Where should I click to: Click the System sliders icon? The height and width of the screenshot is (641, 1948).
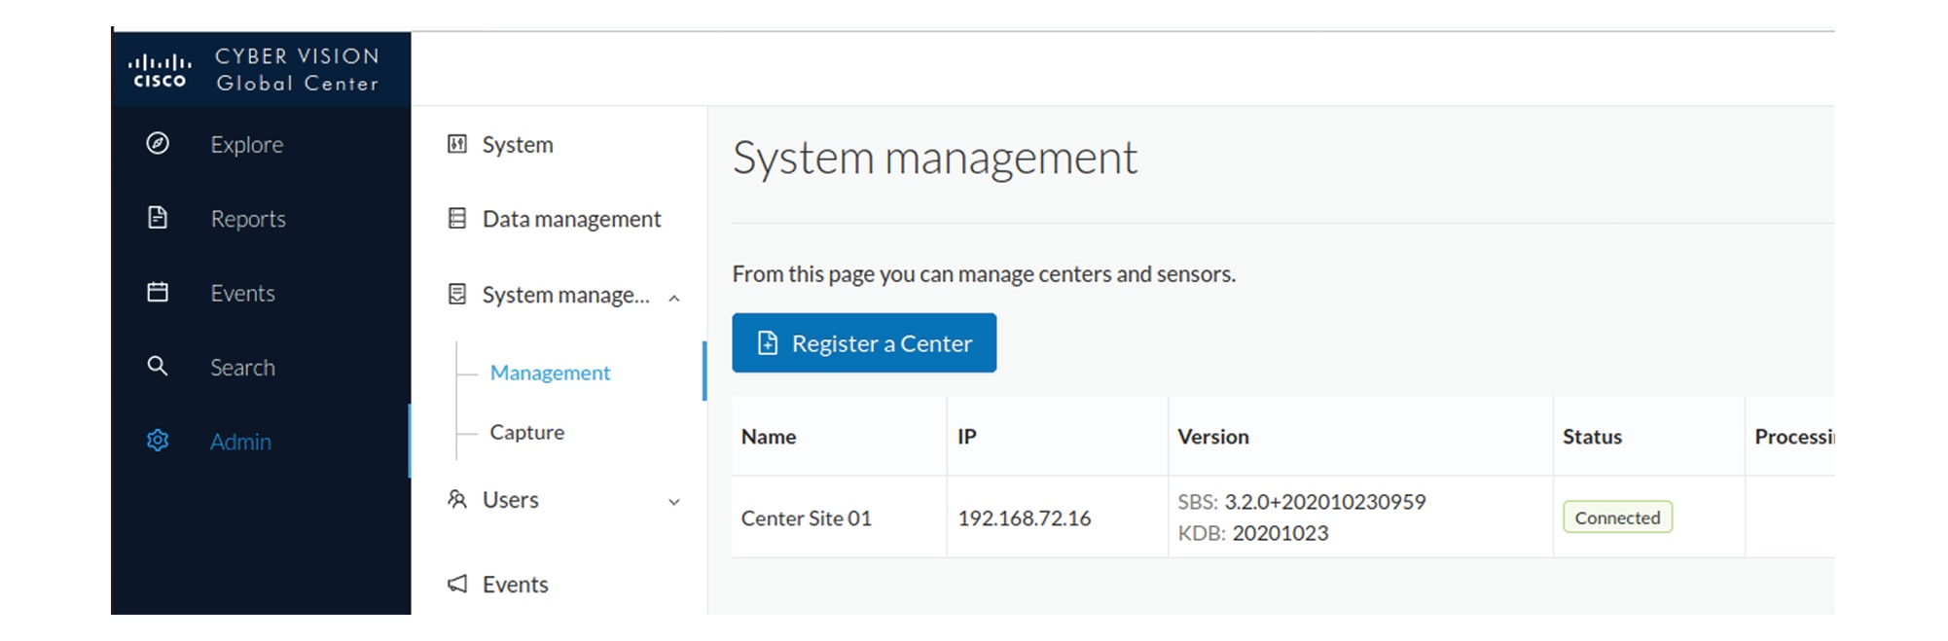coord(457,144)
